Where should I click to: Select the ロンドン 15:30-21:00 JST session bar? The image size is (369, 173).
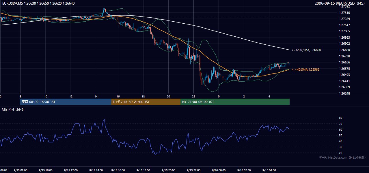pyautogui.click(x=146, y=102)
